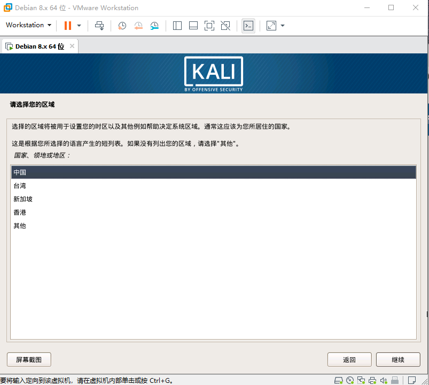Click the printer status icon

[372, 380]
